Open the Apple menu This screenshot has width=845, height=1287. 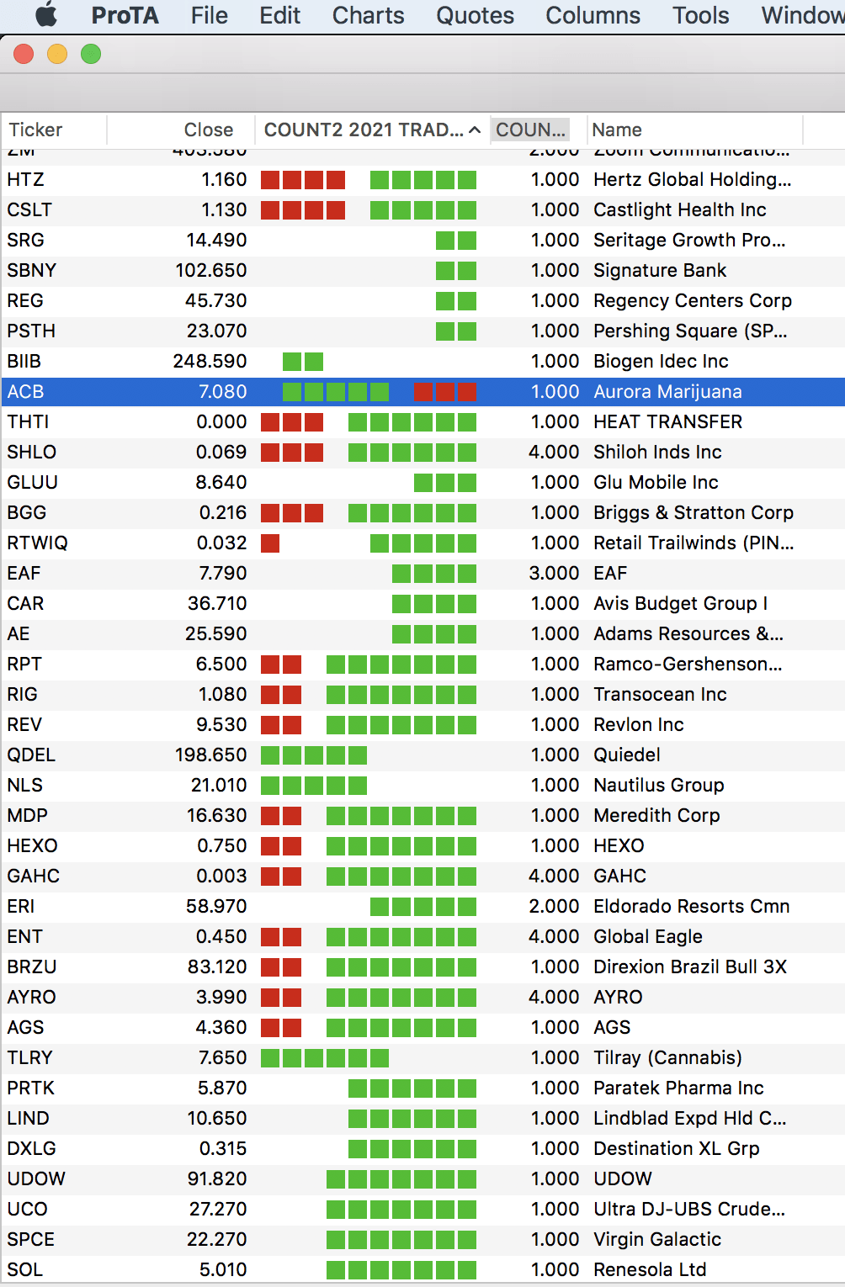46,15
